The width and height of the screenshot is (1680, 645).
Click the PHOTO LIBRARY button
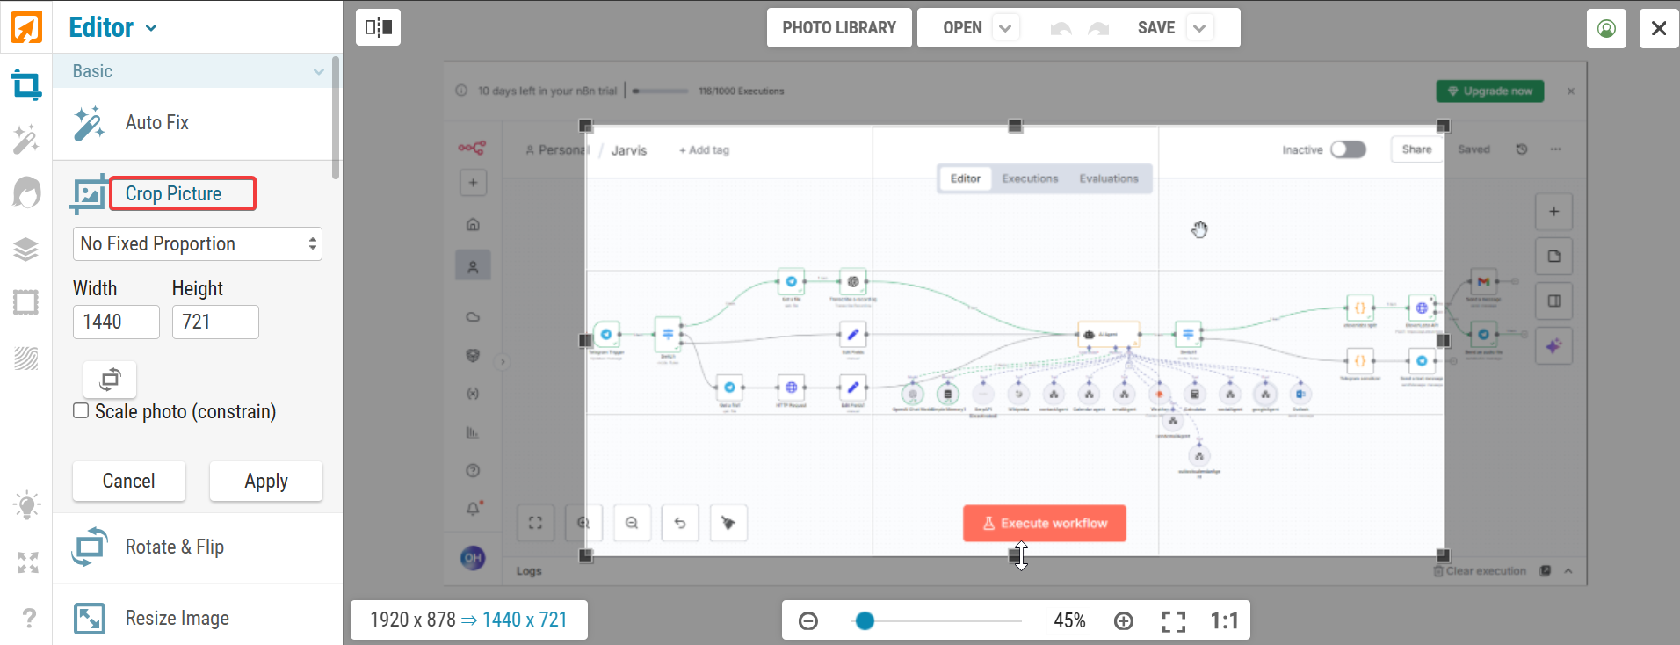[839, 28]
